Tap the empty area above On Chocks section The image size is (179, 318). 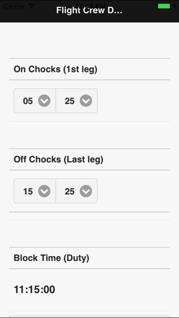pyautogui.click(x=89, y=41)
